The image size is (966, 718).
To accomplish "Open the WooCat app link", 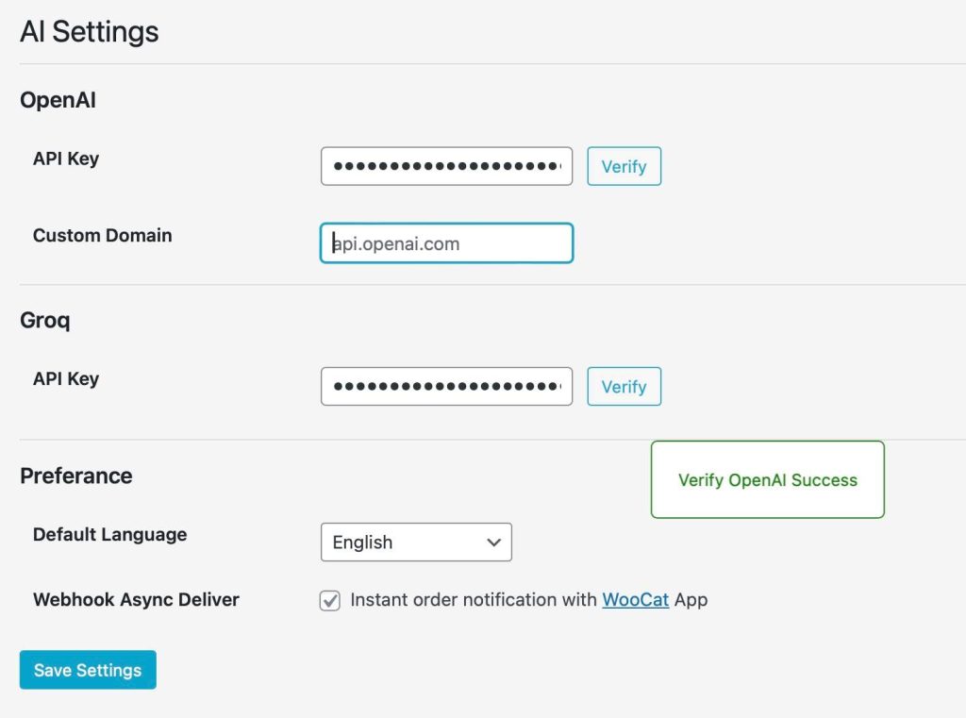I will coord(635,599).
